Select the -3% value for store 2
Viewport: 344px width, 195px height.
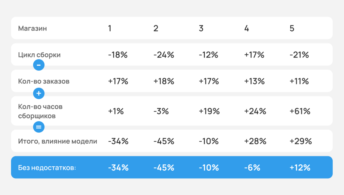161,111
